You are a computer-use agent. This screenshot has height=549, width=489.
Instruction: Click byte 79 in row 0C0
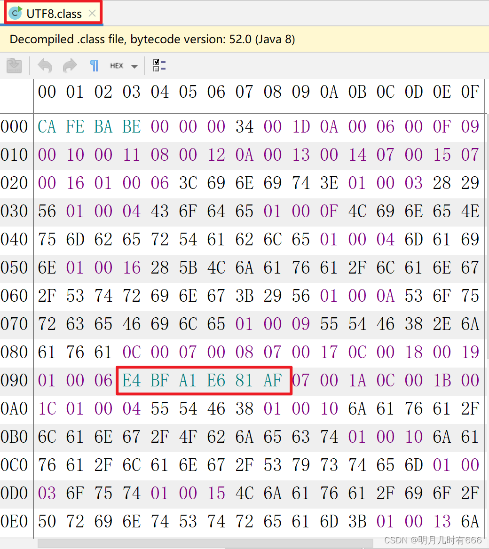pos(300,465)
